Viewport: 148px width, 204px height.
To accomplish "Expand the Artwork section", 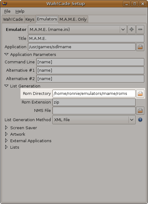I will (6, 134).
